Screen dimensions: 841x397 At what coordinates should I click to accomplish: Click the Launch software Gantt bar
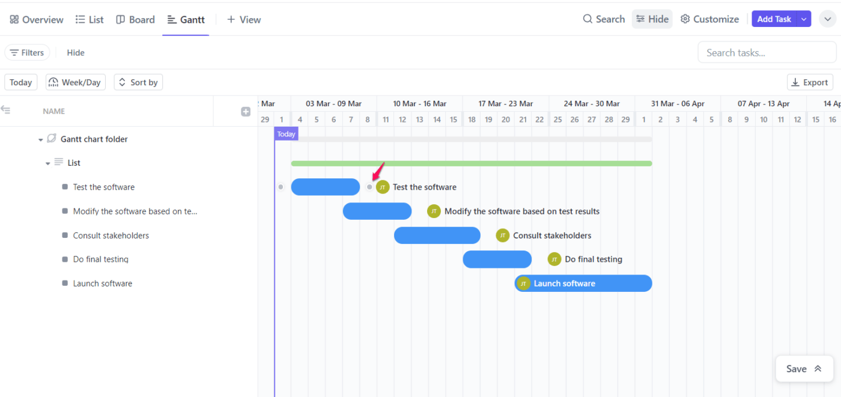point(583,283)
